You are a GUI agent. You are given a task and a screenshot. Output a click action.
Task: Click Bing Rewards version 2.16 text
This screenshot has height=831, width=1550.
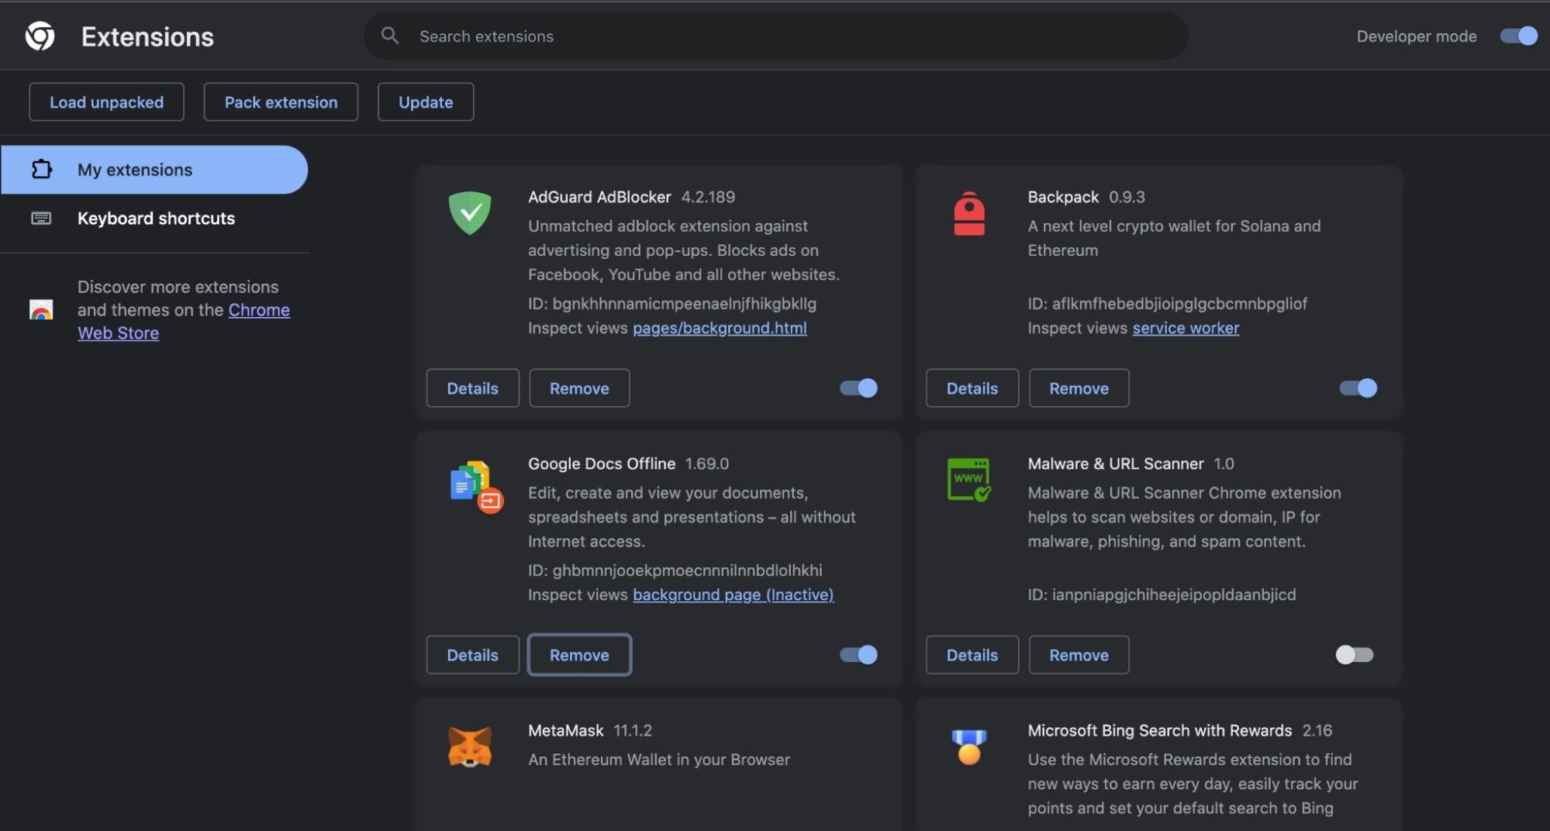(x=1317, y=730)
